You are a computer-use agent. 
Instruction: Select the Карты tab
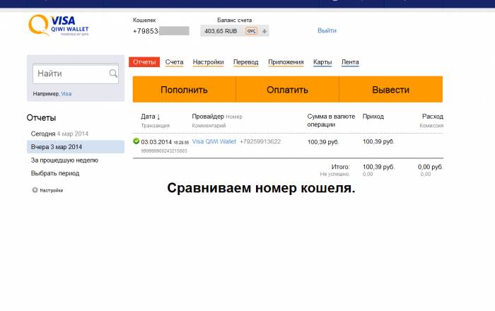322,62
